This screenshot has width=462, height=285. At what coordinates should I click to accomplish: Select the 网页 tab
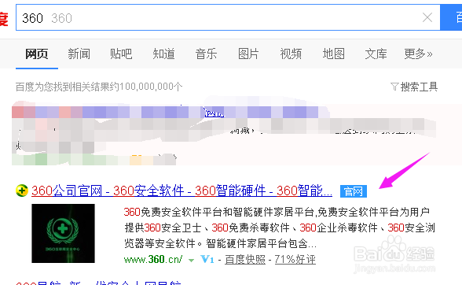36,54
